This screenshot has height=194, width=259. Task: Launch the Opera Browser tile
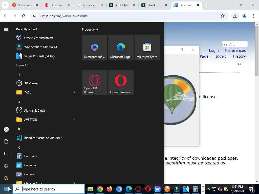pyautogui.click(x=121, y=83)
